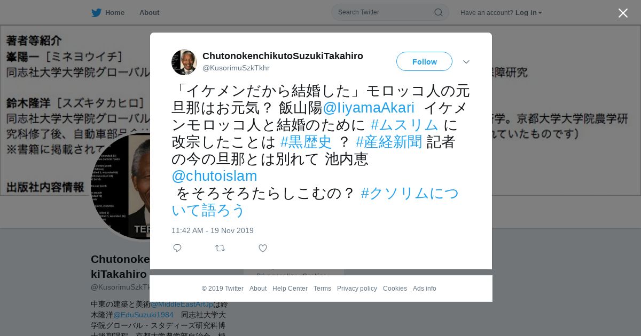Click the search magnifier icon
This screenshot has height=336, width=641.
[x=438, y=12]
